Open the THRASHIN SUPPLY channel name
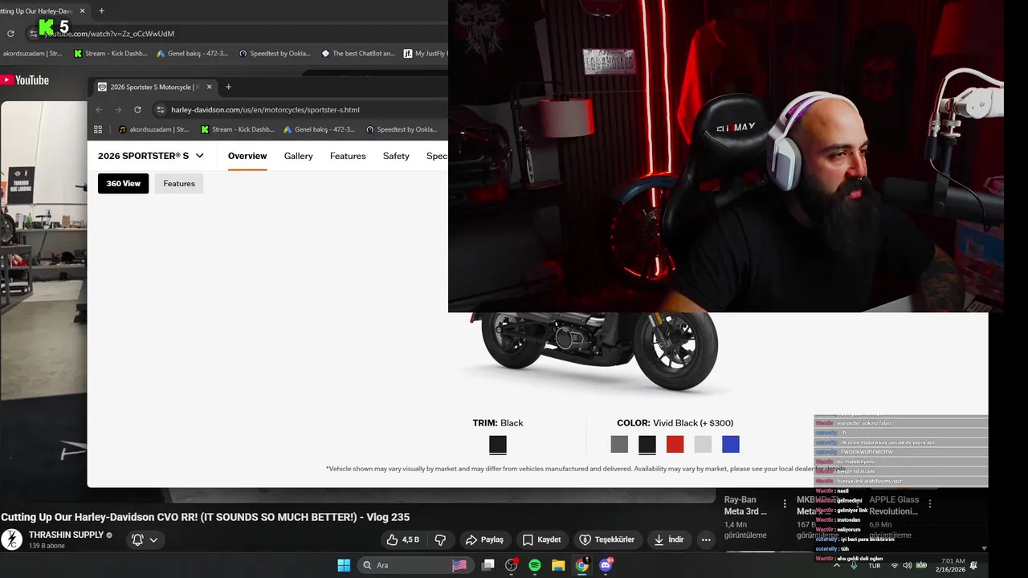Viewport: 1028px width, 578px height. (x=66, y=535)
